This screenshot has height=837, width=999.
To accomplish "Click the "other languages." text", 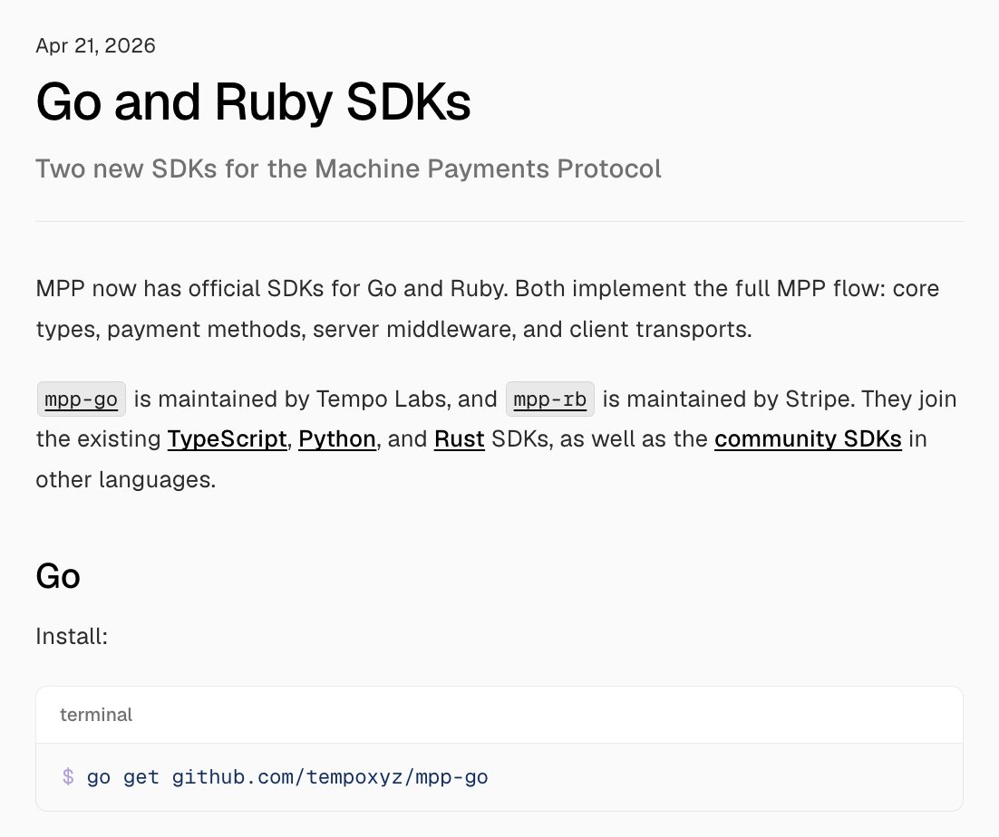I will tap(126, 479).
